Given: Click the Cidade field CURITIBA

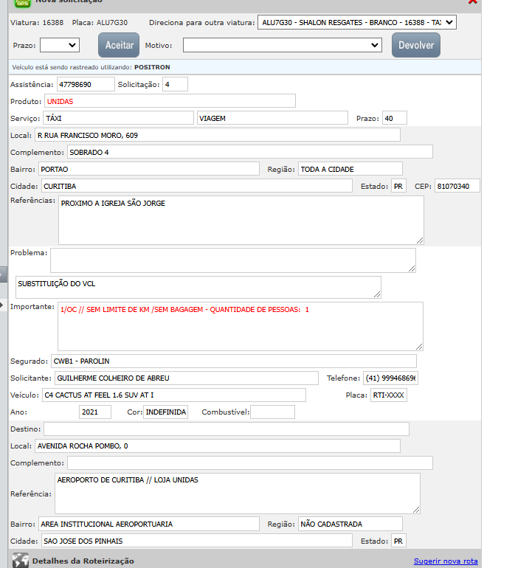Looking at the screenshot, I should 197,186.
